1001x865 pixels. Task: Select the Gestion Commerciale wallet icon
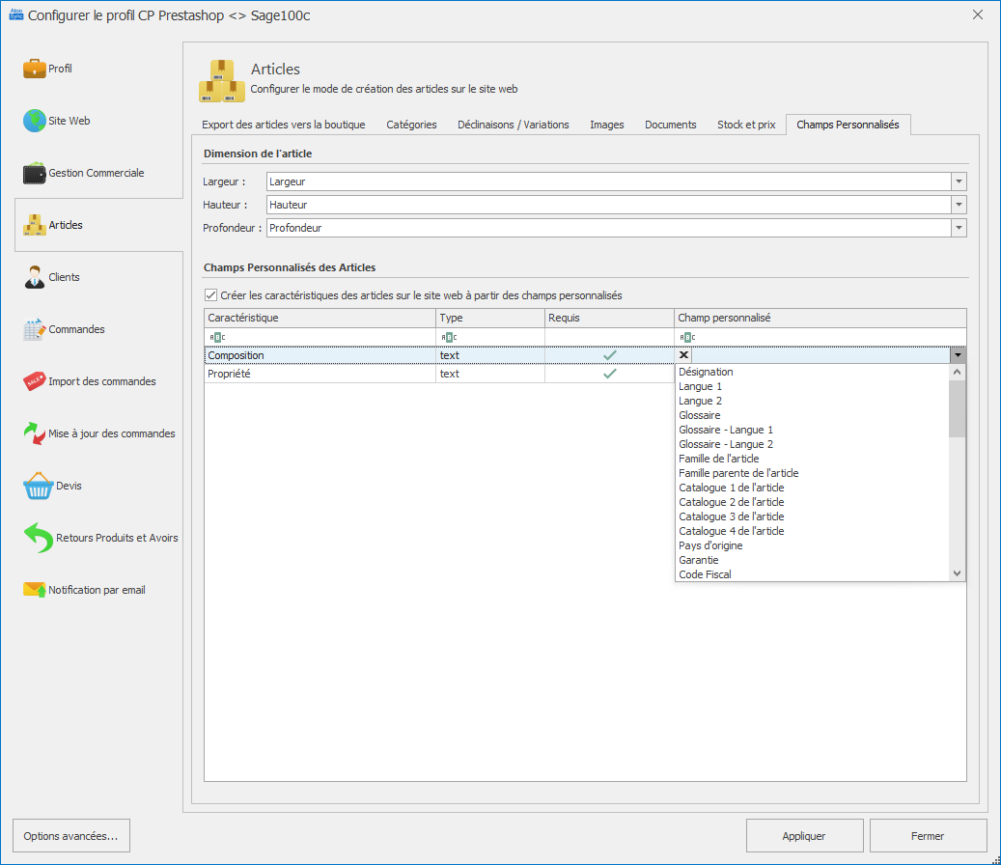[x=35, y=173]
